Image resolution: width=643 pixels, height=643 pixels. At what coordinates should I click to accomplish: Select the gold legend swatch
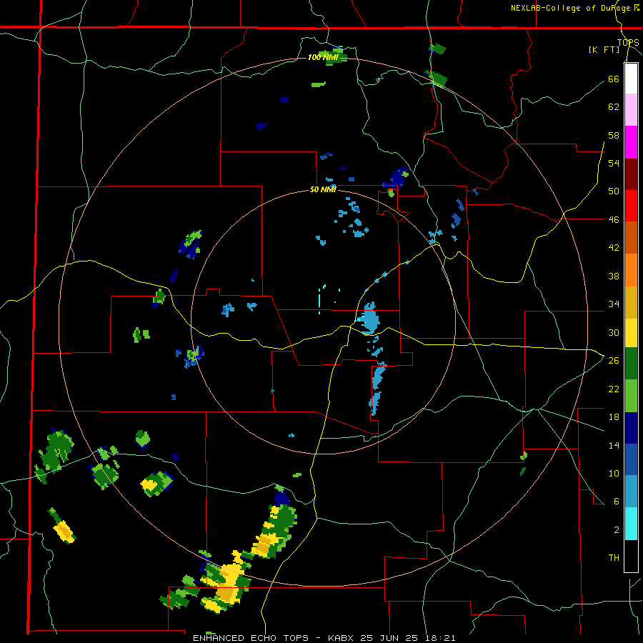tap(631, 302)
